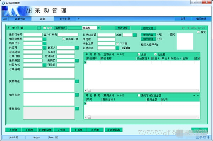Open picker button beside 相关条款 box
Screen dimensions: 213x141
tap(77, 95)
